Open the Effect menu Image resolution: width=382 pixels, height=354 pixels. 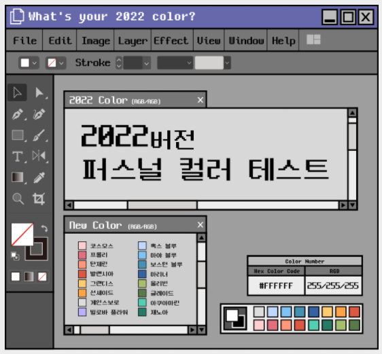click(171, 41)
